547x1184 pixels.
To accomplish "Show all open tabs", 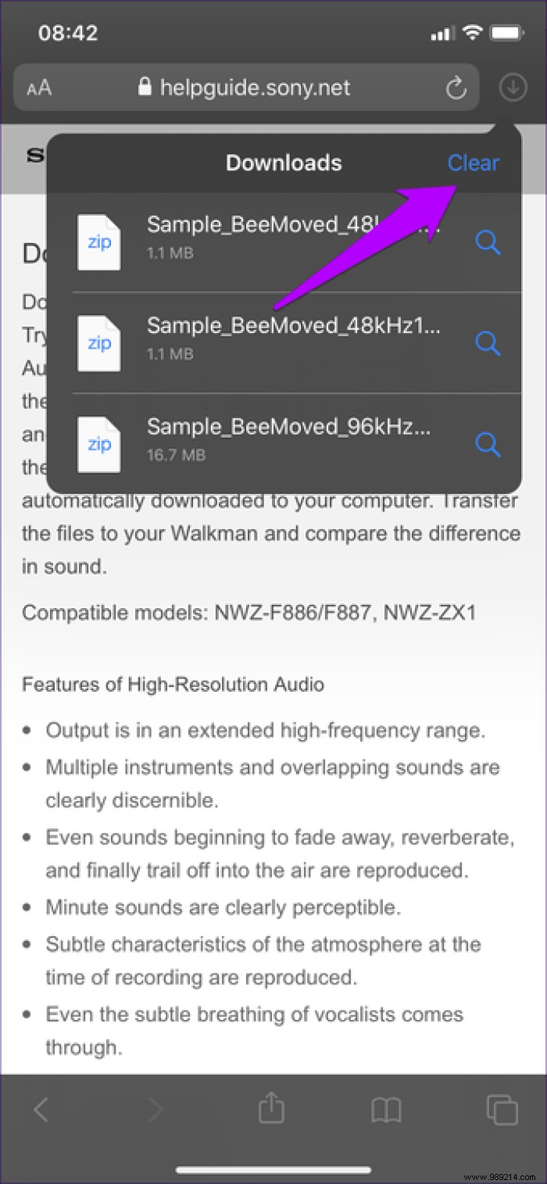I will (x=503, y=1108).
